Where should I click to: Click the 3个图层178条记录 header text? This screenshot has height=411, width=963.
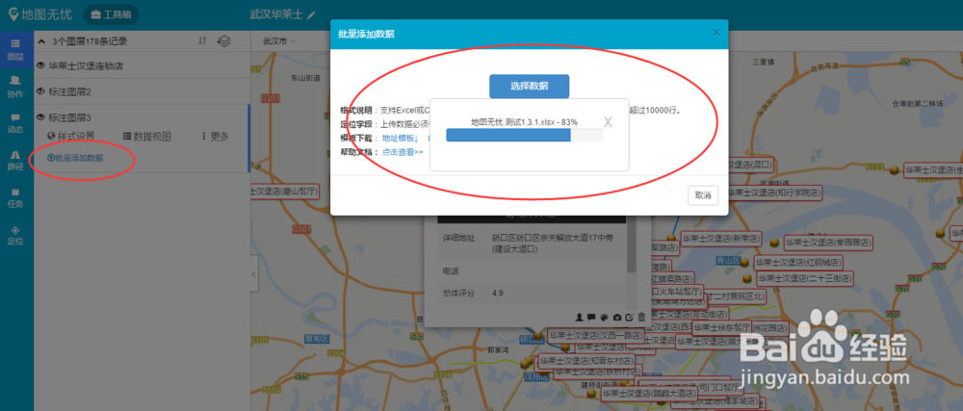pyautogui.click(x=90, y=41)
